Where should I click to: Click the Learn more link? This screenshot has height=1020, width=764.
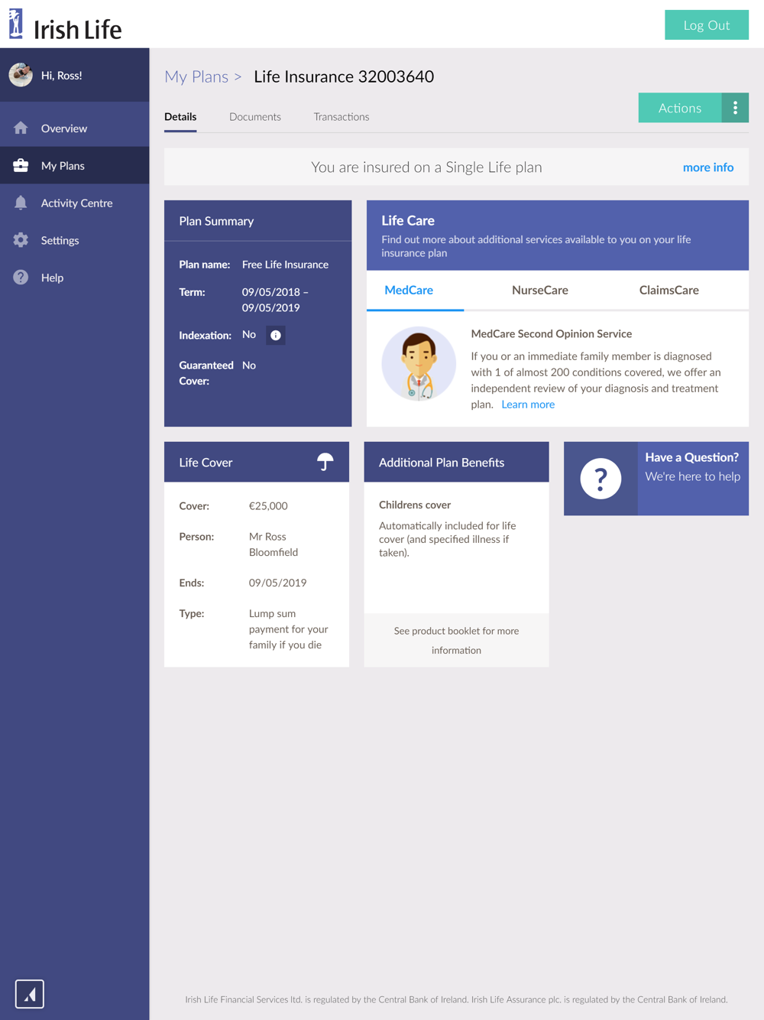[528, 404]
